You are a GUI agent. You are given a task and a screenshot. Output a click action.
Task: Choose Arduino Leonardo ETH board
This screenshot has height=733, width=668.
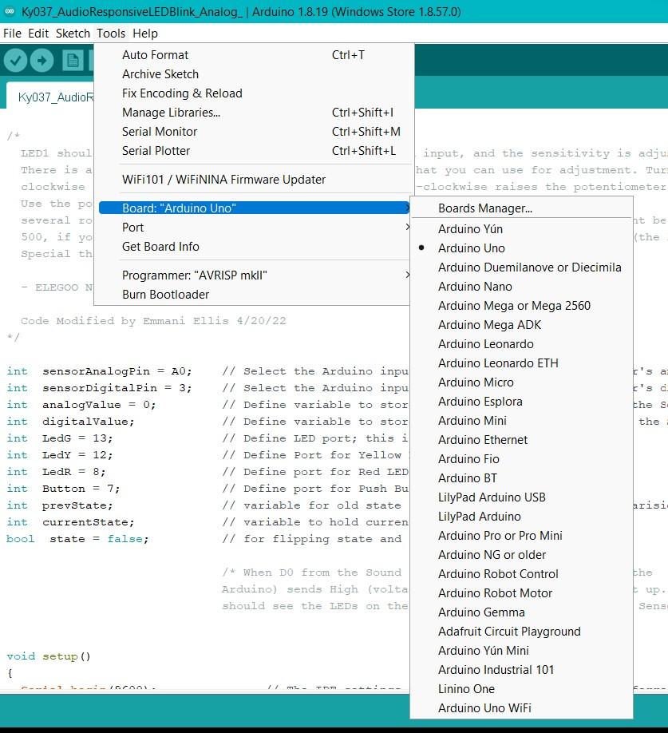click(x=521, y=363)
